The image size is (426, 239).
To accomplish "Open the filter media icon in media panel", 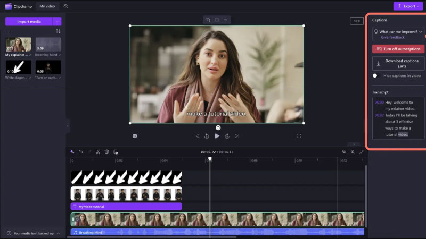I will click(9, 31).
